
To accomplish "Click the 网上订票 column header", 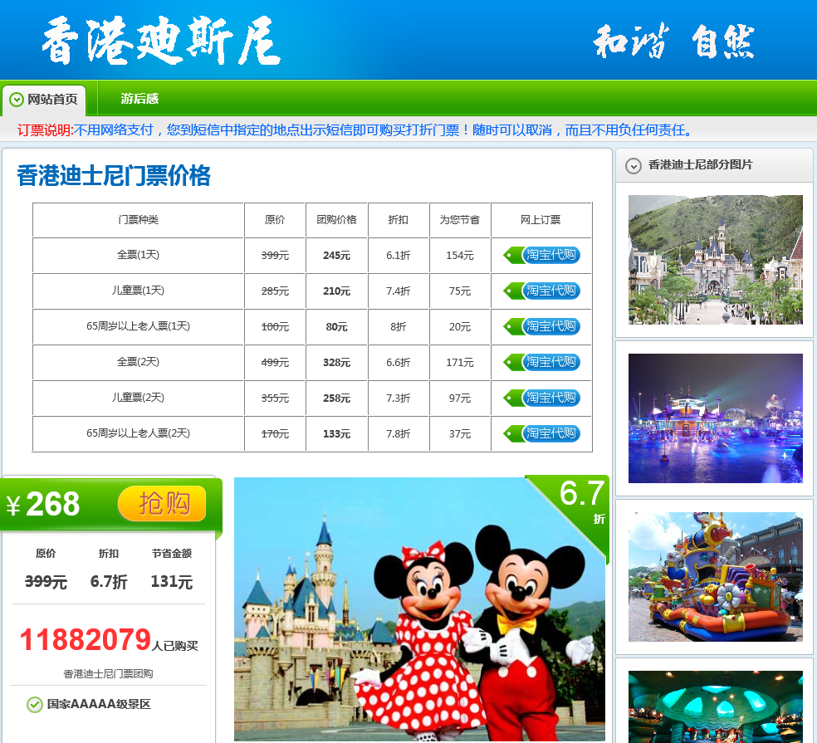I will coord(541,220).
